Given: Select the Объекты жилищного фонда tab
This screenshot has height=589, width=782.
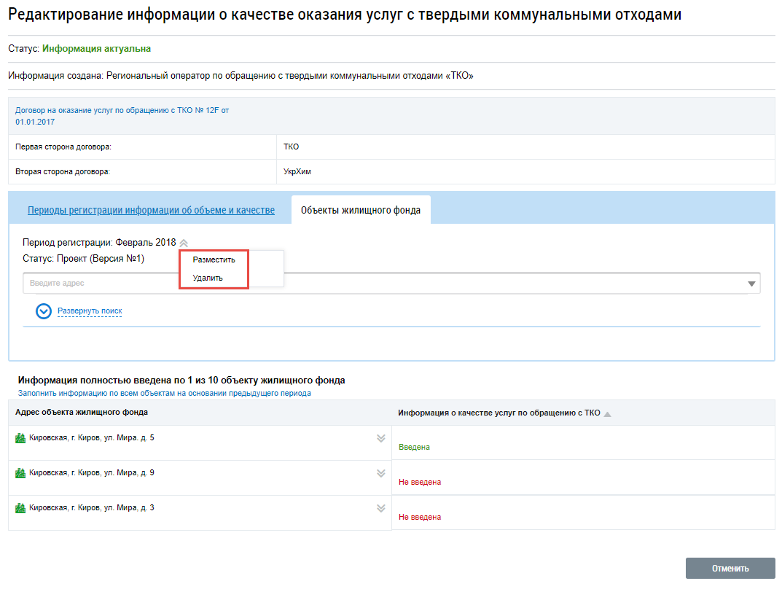Looking at the screenshot, I should [x=360, y=210].
